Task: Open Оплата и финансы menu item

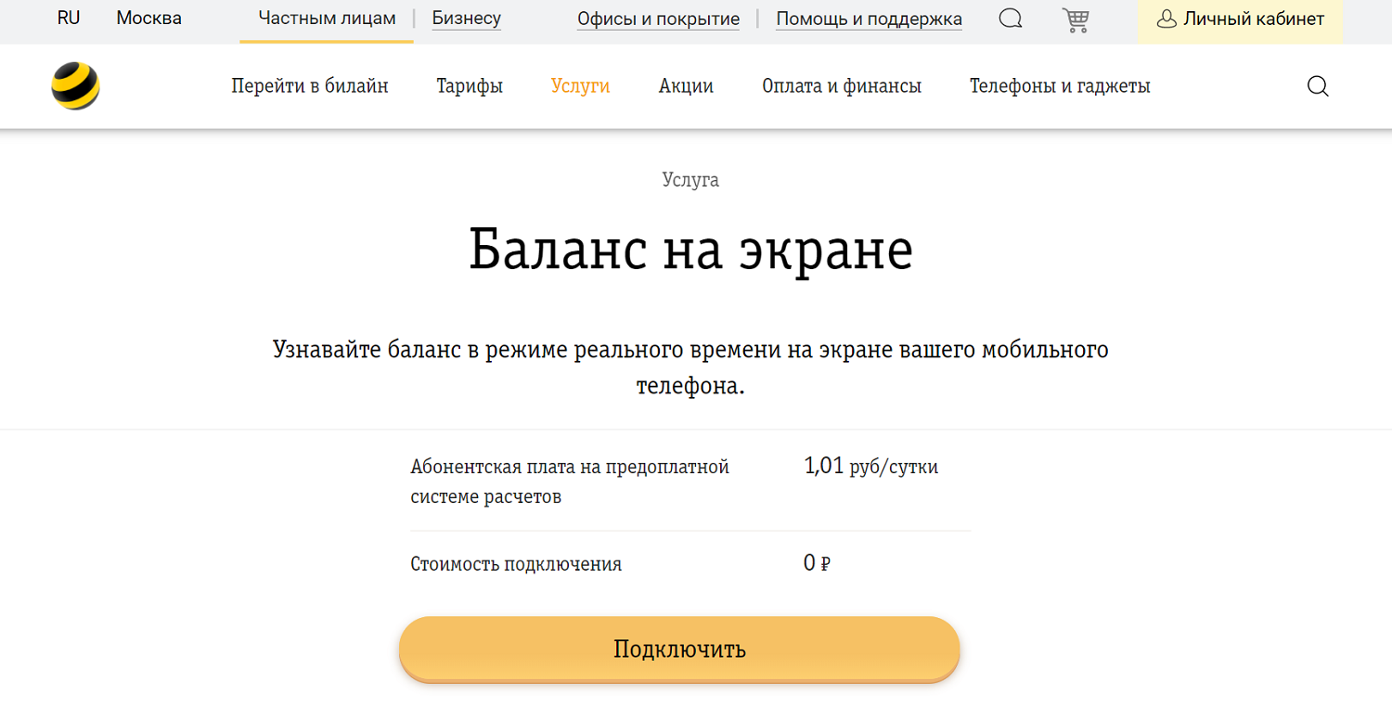Action: (842, 86)
